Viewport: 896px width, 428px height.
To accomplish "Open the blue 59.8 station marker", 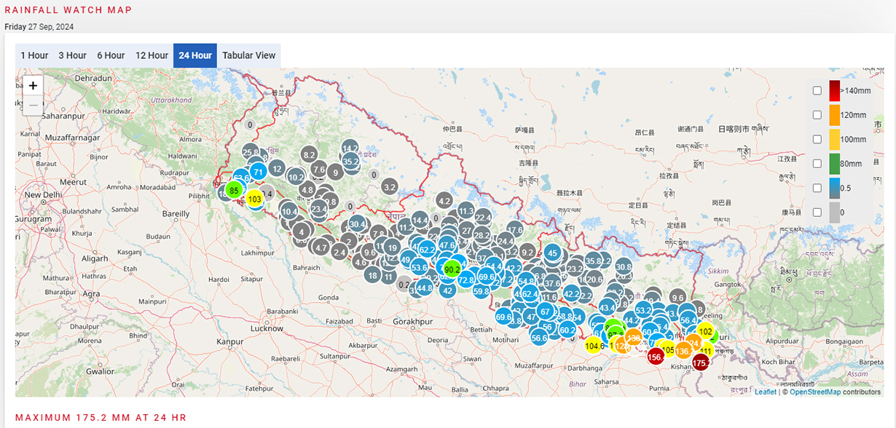I will (482, 291).
